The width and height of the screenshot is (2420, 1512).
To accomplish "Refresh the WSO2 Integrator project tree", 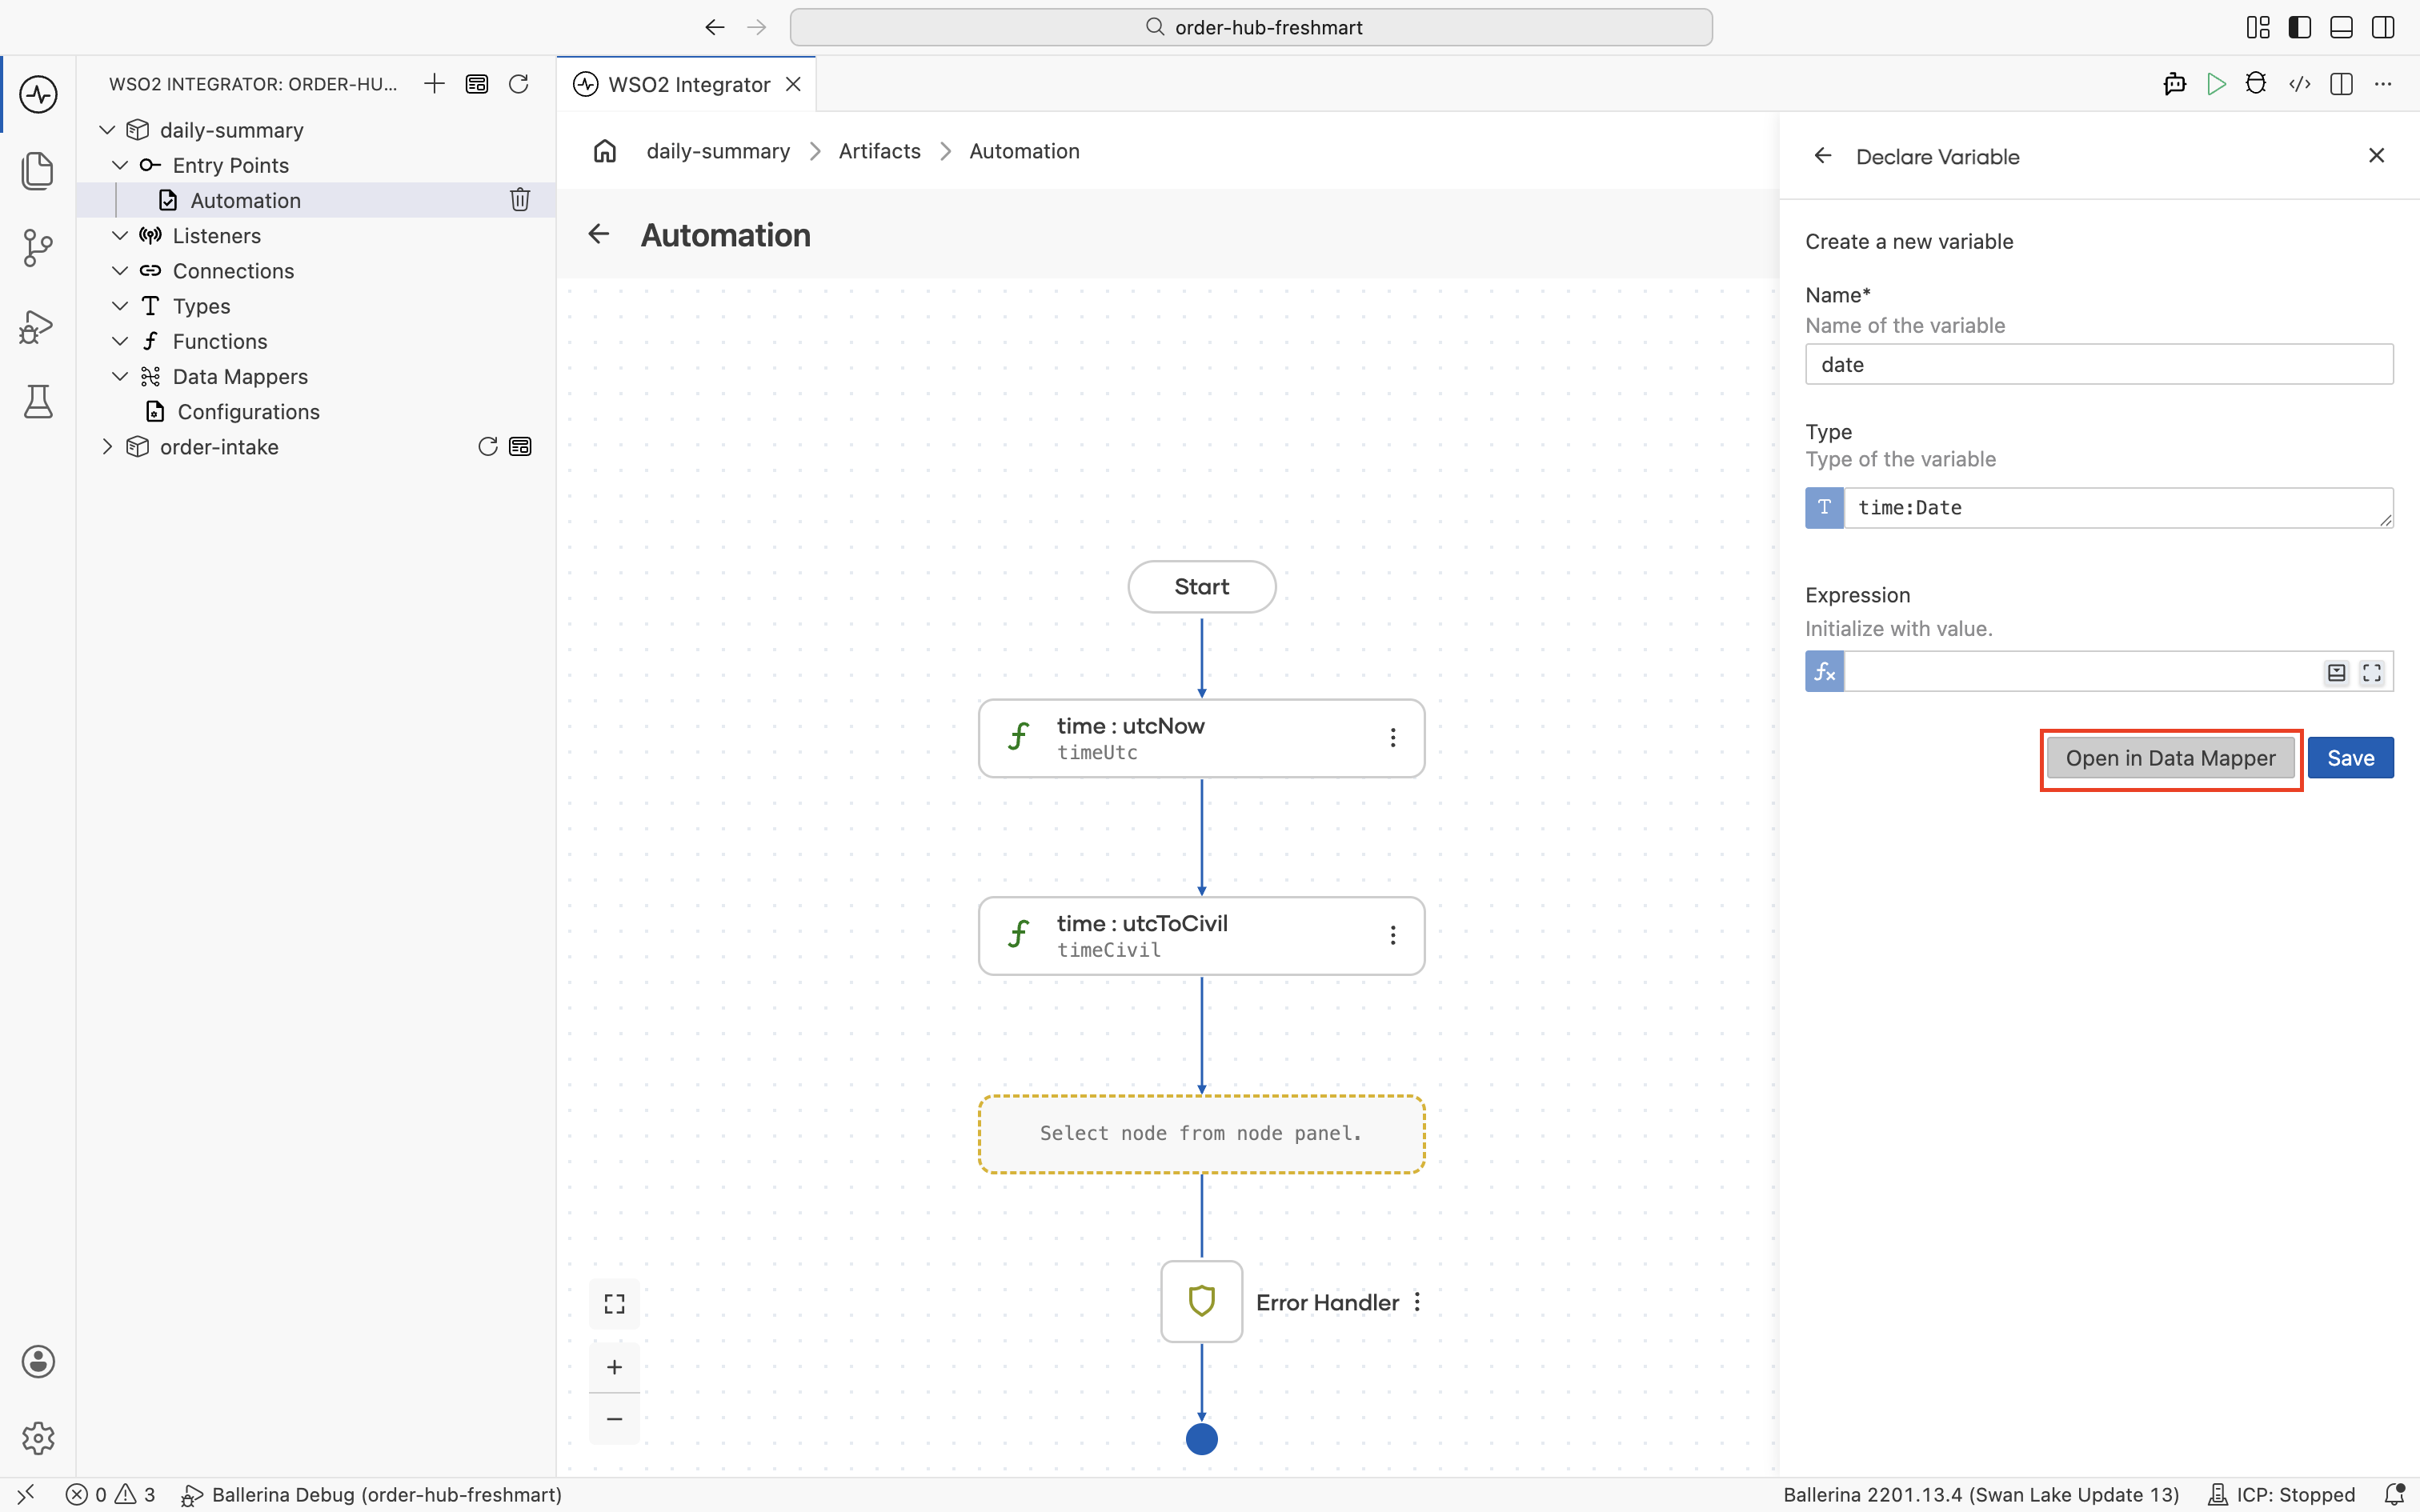I will [x=518, y=84].
